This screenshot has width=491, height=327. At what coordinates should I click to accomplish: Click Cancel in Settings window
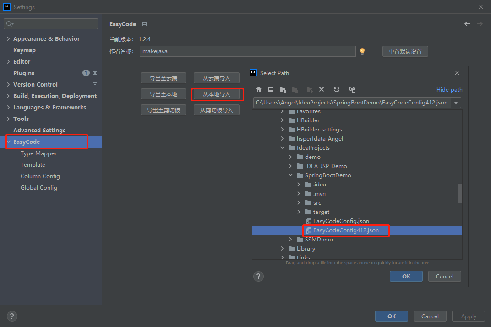tap(430, 316)
